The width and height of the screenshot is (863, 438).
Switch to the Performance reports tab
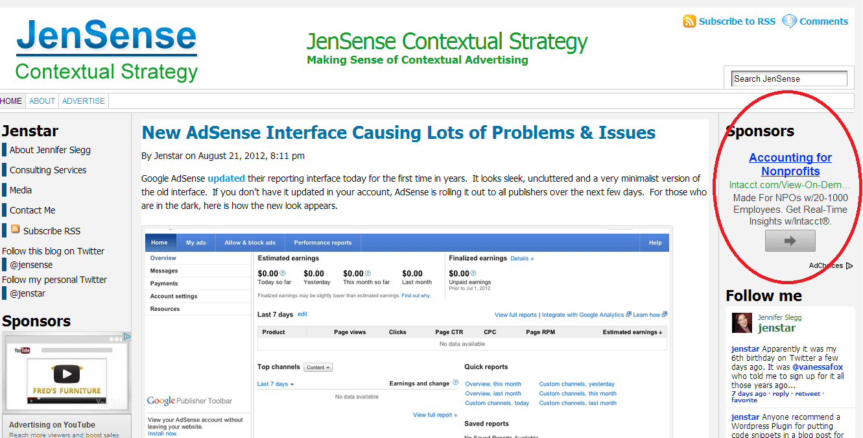(x=323, y=243)
